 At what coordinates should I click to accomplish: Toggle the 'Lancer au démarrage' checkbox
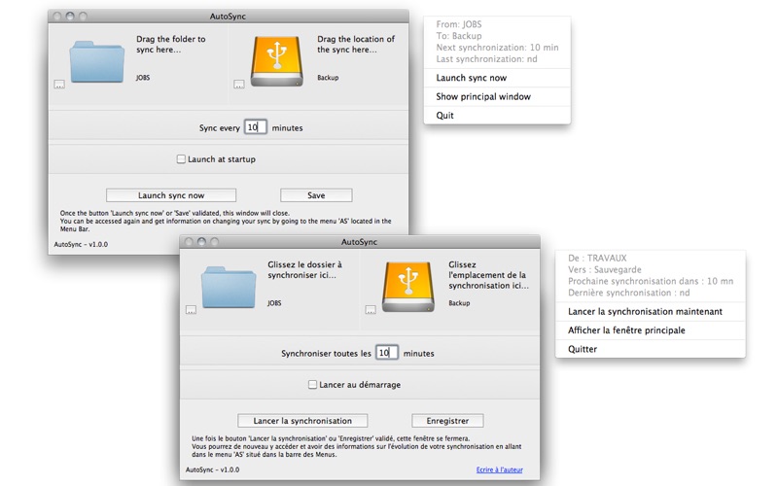click(x=312, y=384)
